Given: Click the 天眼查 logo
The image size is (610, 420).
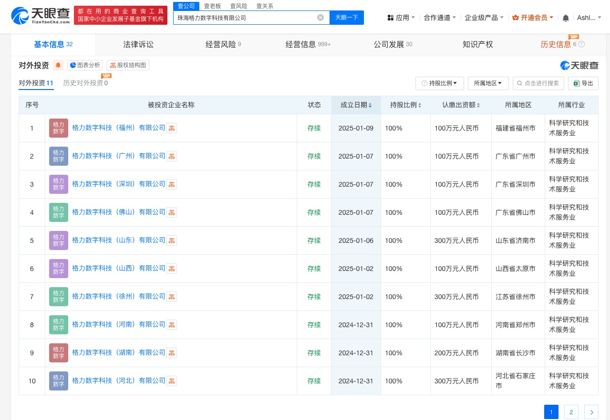Looking at the screenshot, I should (x=40, y=16).
